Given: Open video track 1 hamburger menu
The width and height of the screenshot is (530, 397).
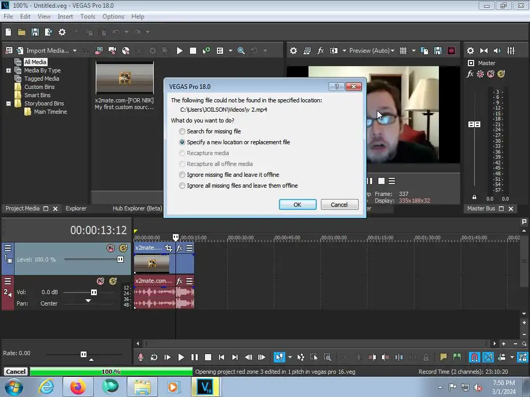Looking at the screenshot, I should point(8,248).
